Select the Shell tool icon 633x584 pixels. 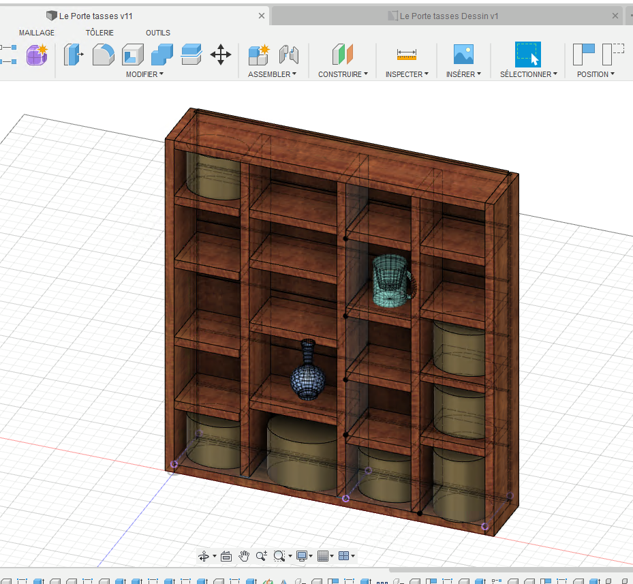coord(132,55)
